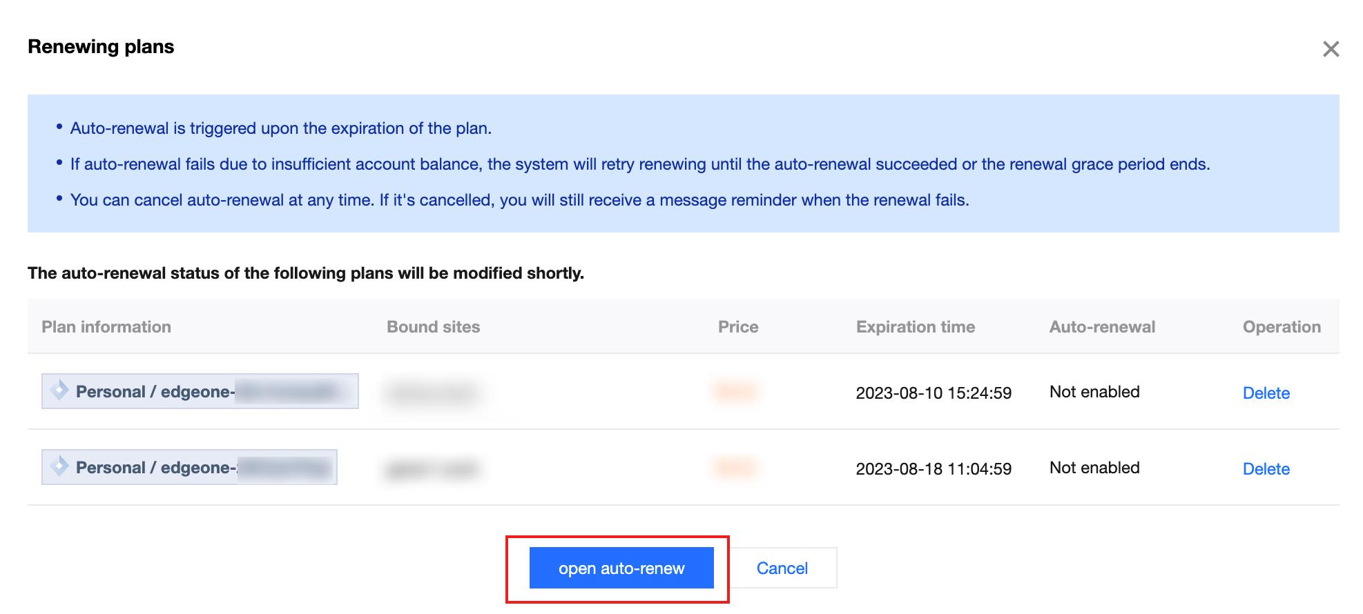Image resolution: width=1363 pixels, height=614 pixels.
Task: Click the diamond icon of the plan expiring 2023-08-18
Action: [x=59, y=466]
